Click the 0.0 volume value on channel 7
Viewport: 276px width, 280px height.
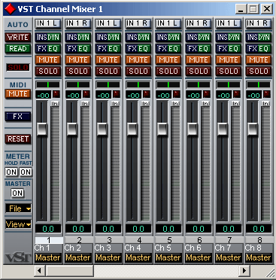point(229,229)
